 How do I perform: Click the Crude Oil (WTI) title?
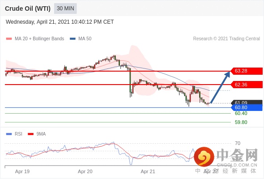coord(28,9)
